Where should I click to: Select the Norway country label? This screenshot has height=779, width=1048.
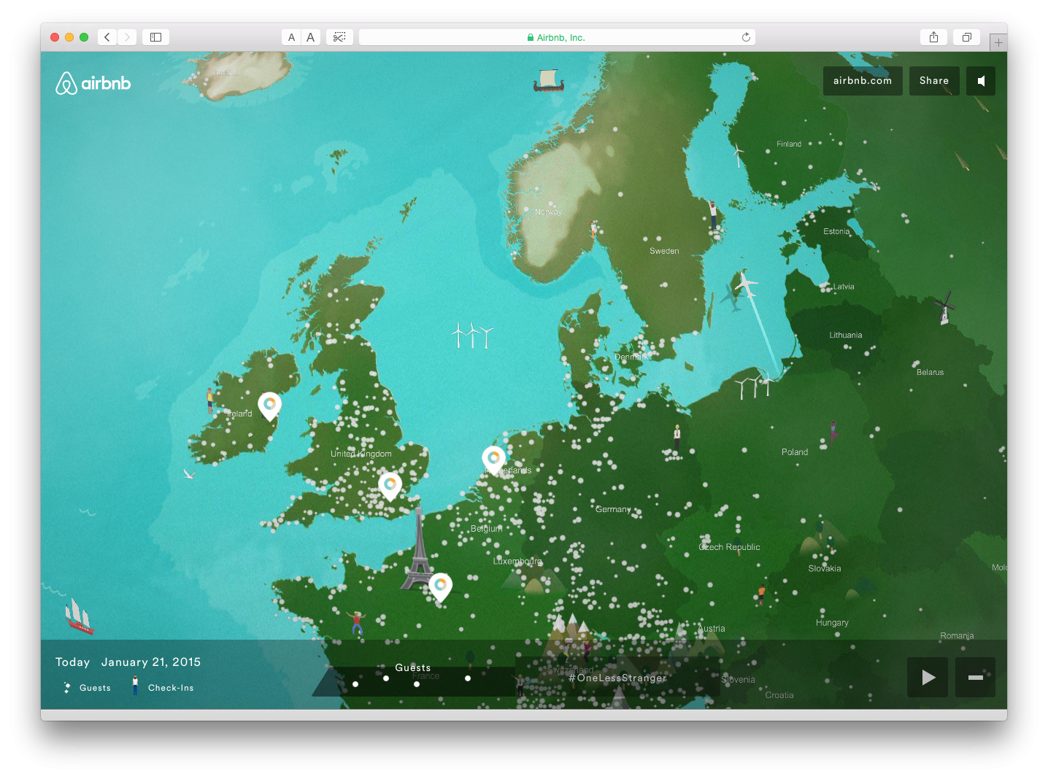click(549, 212)
